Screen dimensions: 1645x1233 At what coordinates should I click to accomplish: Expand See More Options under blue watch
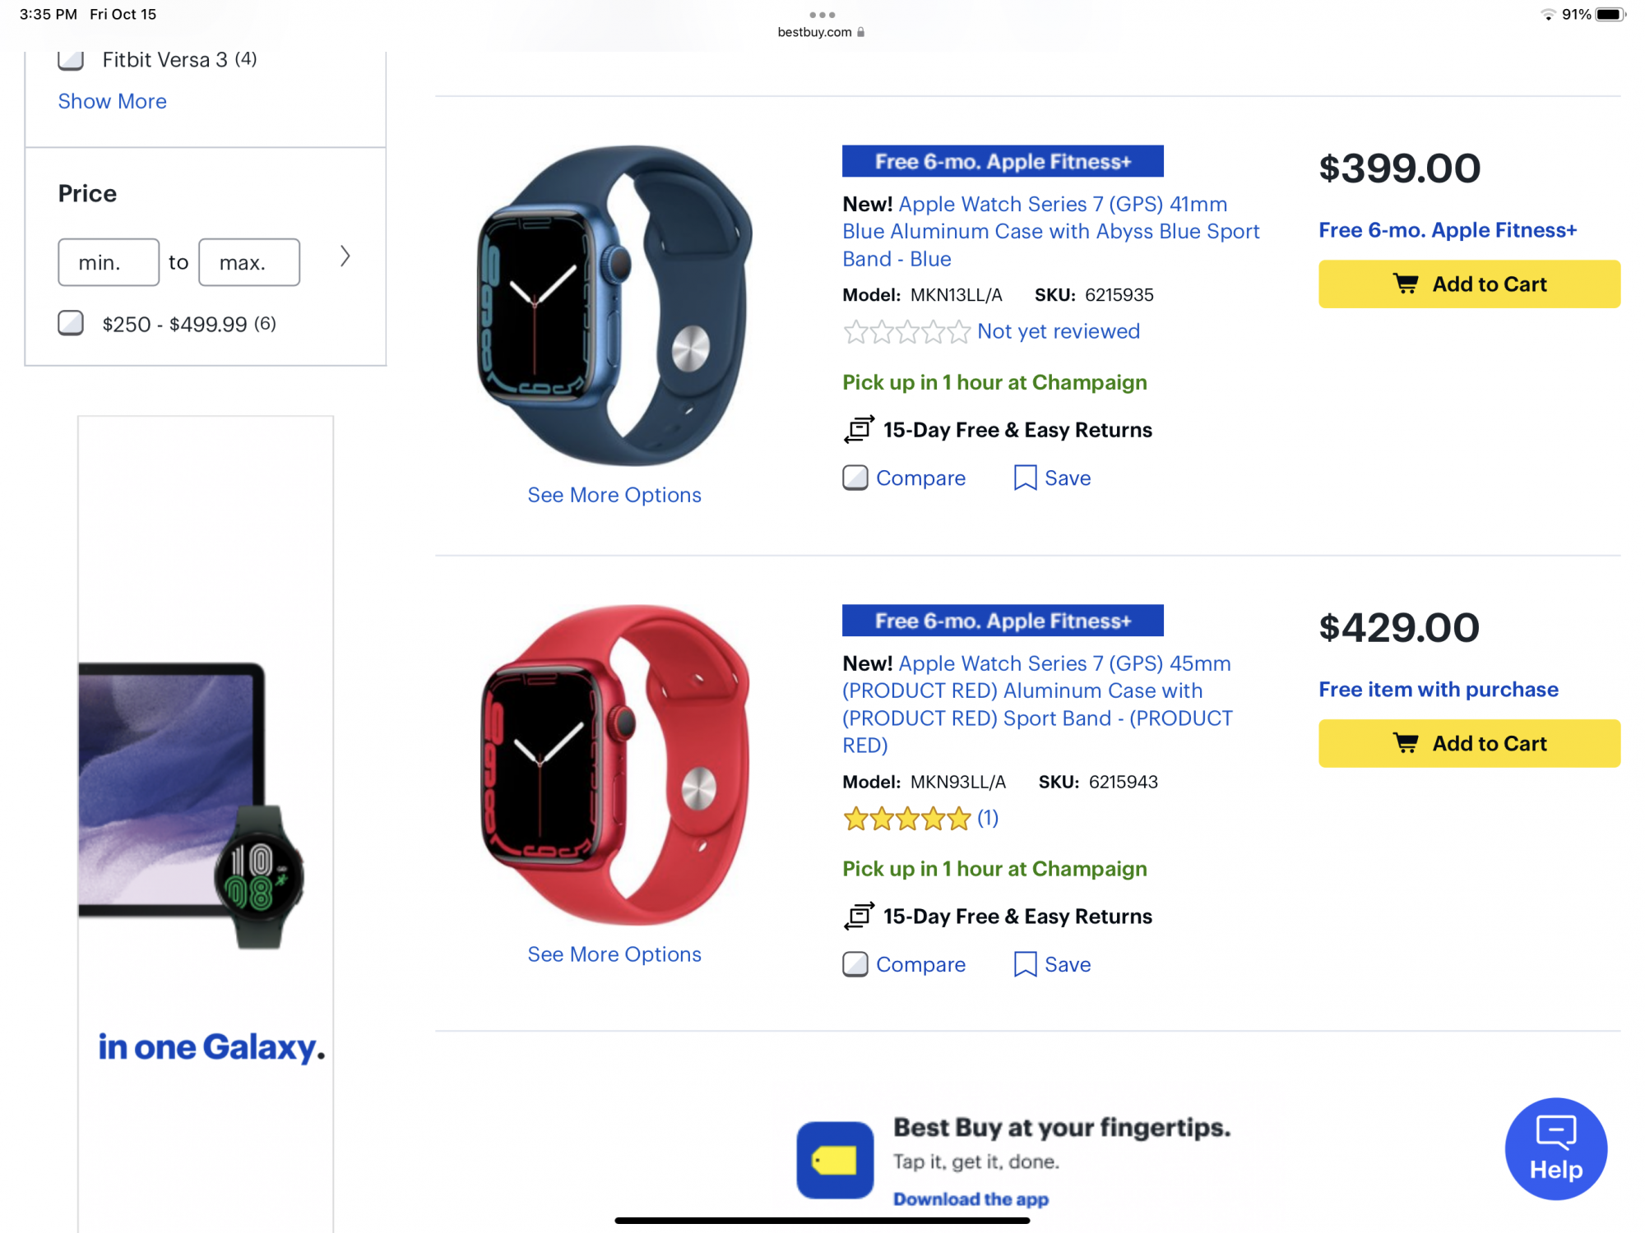coord(614,495)
